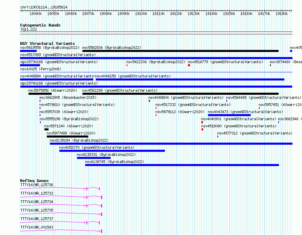Click the 19040k ruler position
302x235 pixels.
click(36, 14)
